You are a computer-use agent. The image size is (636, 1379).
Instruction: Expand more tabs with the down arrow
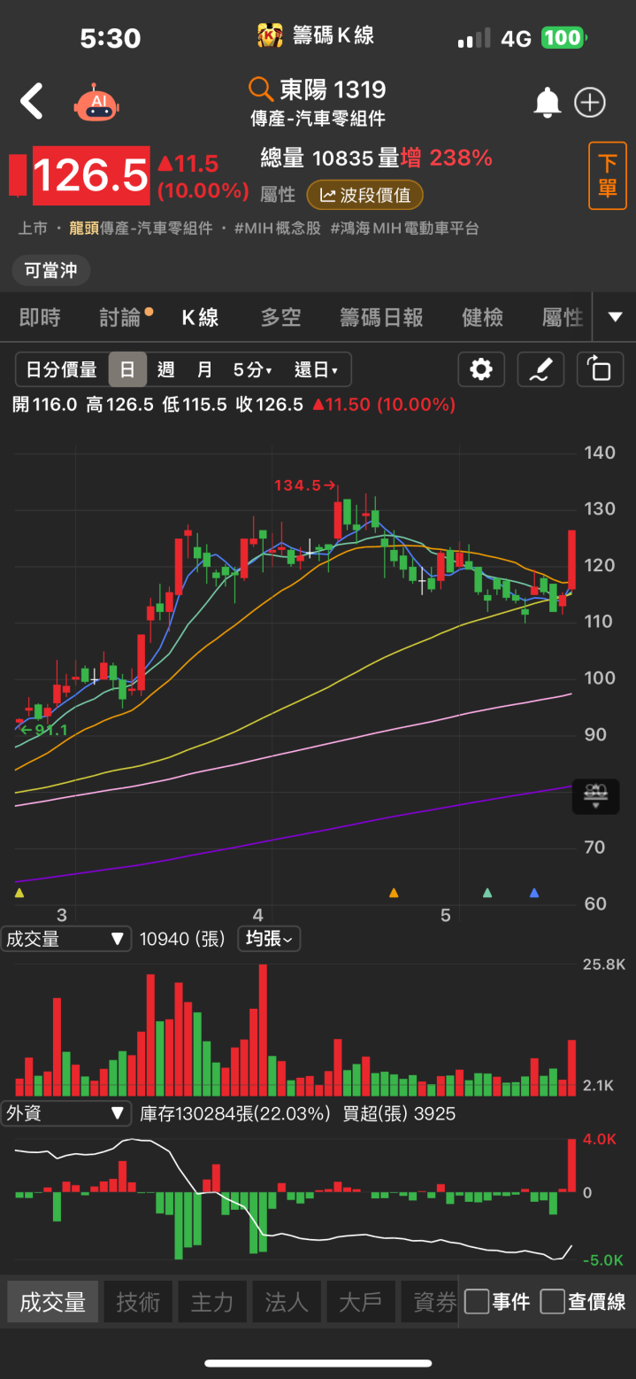(615, 317)
